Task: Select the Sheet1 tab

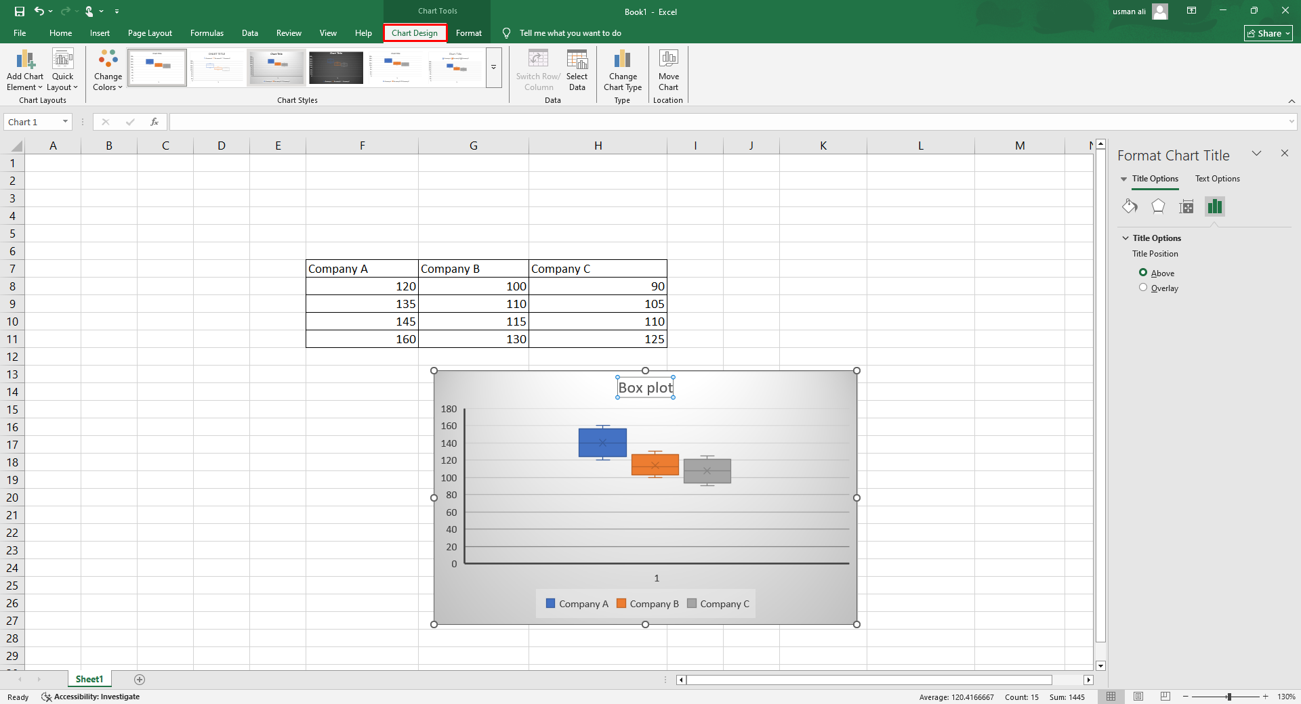Action: pos(89,679)
